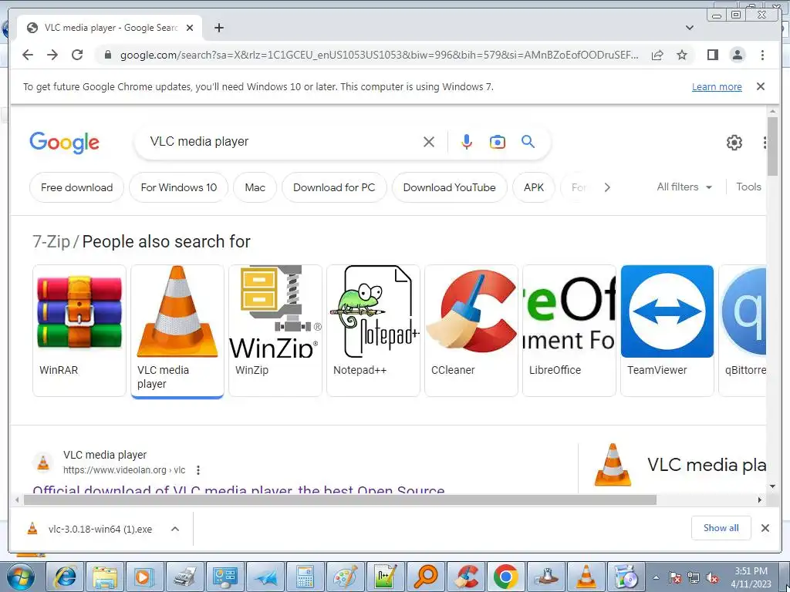
Task: Open Chrome's three-dot menu
Action: (x=762, y=55)
